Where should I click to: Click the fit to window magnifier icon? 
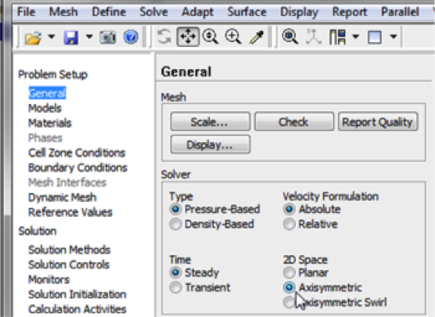[290, 37]
